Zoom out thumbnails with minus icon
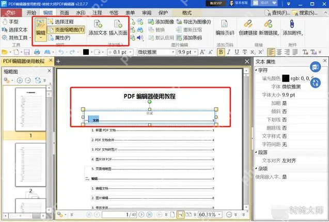 click(28, 81)
